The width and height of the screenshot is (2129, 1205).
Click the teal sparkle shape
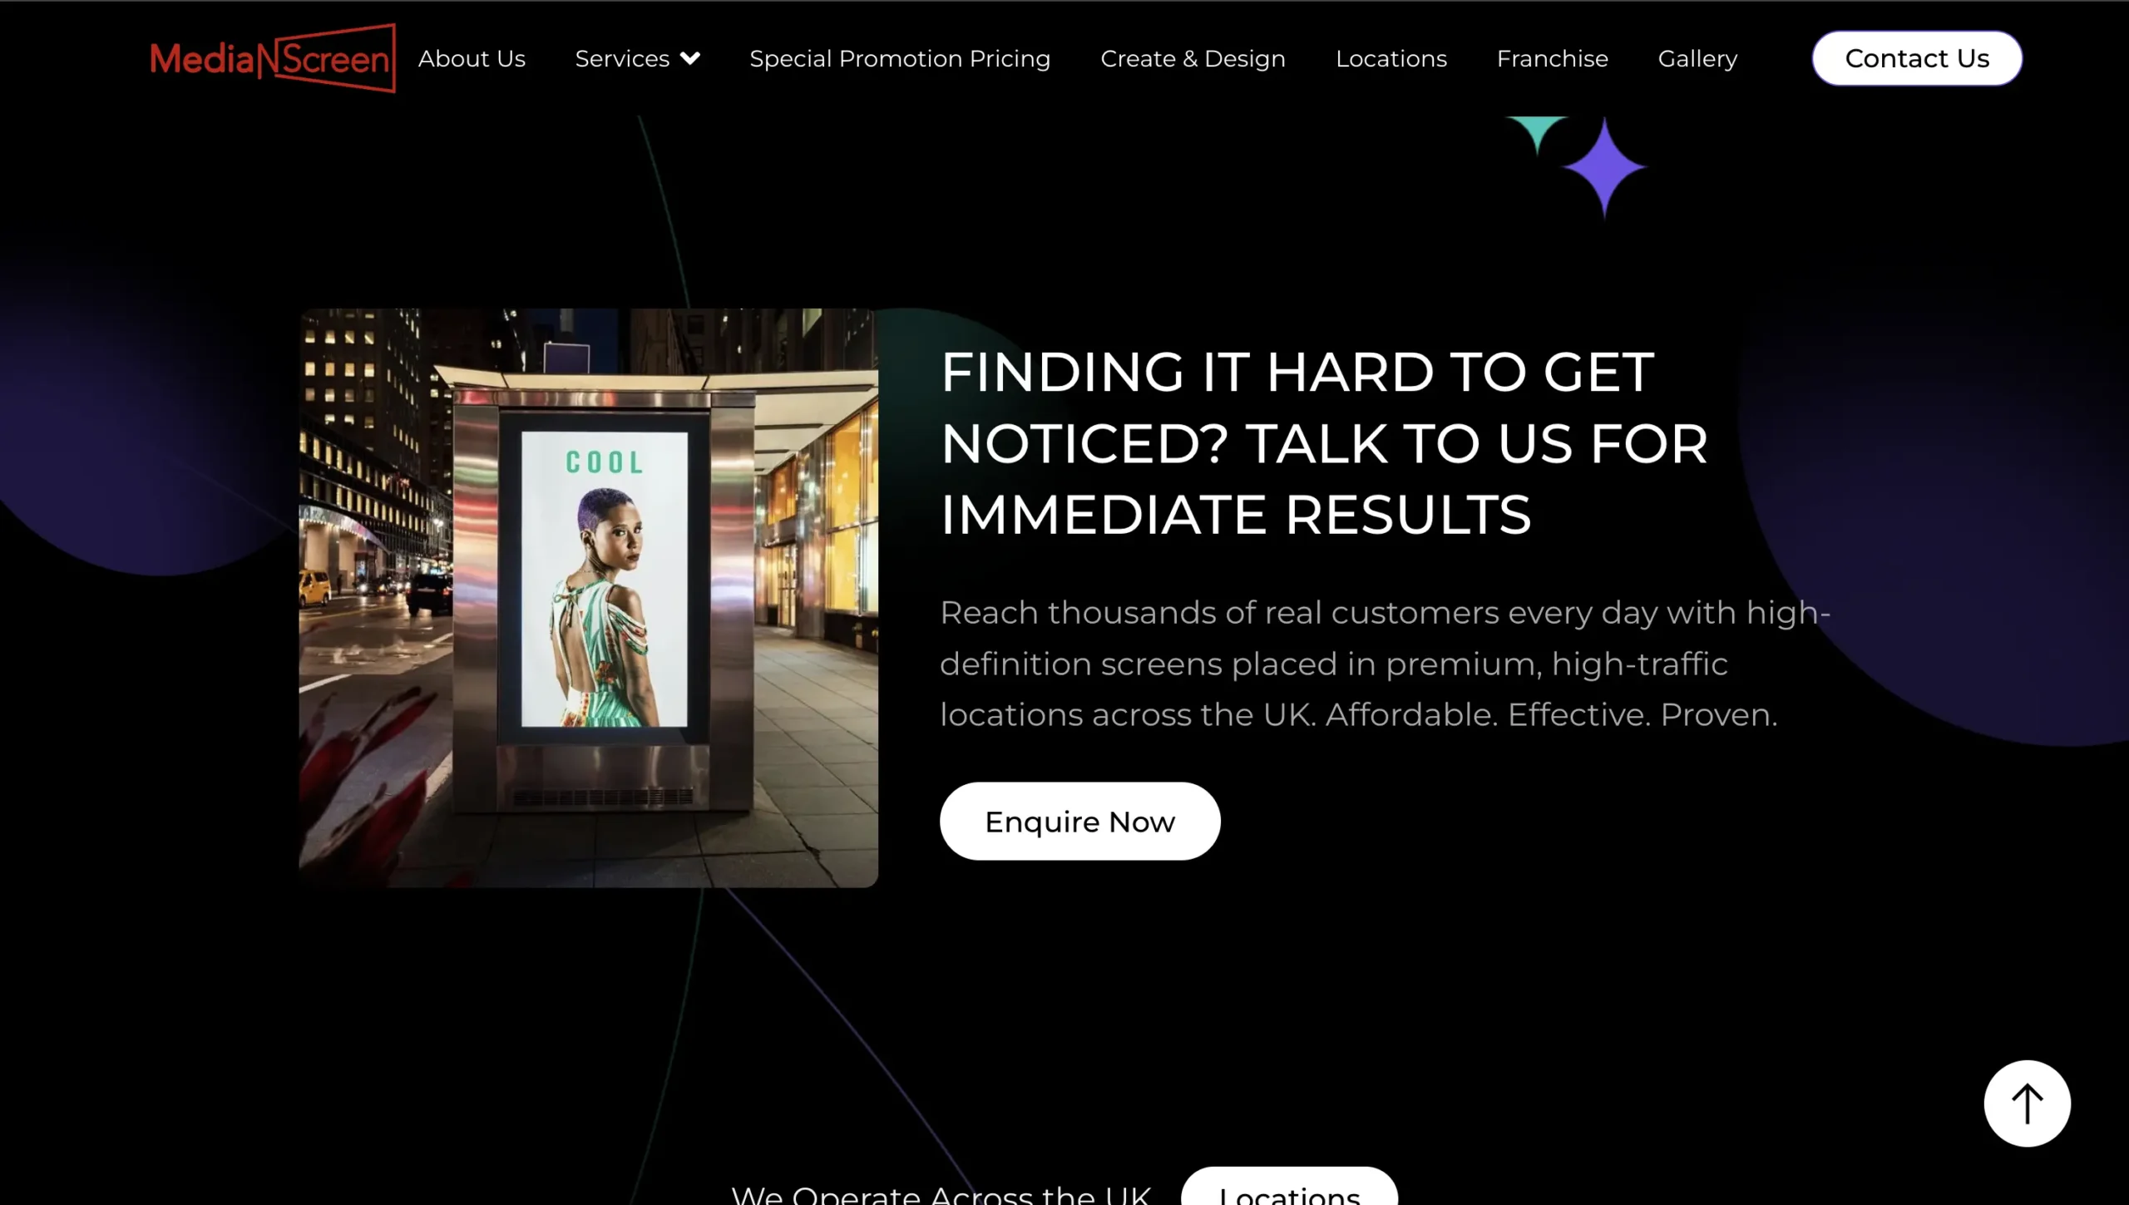pos(1537,135)
